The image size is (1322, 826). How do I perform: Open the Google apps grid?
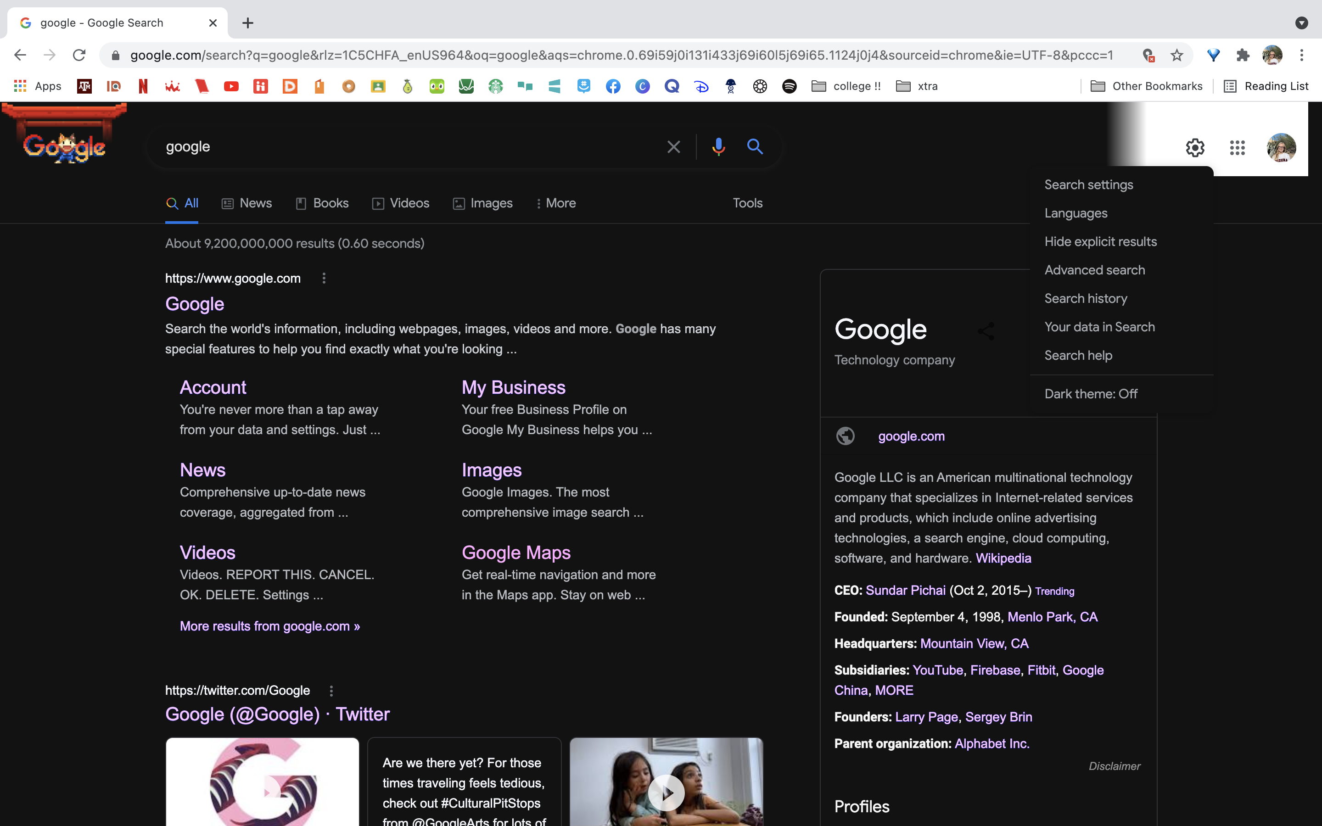(x=1238, y=147)
